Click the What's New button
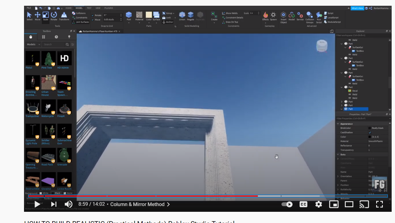 pyautogui.click(x=357, y=8)
